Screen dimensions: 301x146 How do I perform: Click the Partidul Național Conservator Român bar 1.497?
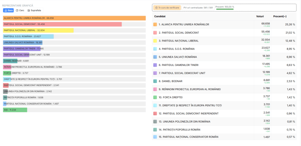pos(5,104)
